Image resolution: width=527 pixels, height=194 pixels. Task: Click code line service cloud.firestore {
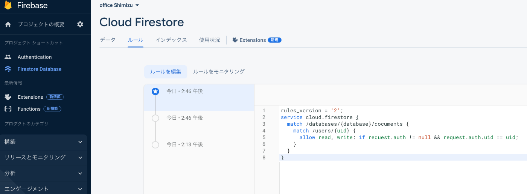pyautogui.click(x=320, y=117)
